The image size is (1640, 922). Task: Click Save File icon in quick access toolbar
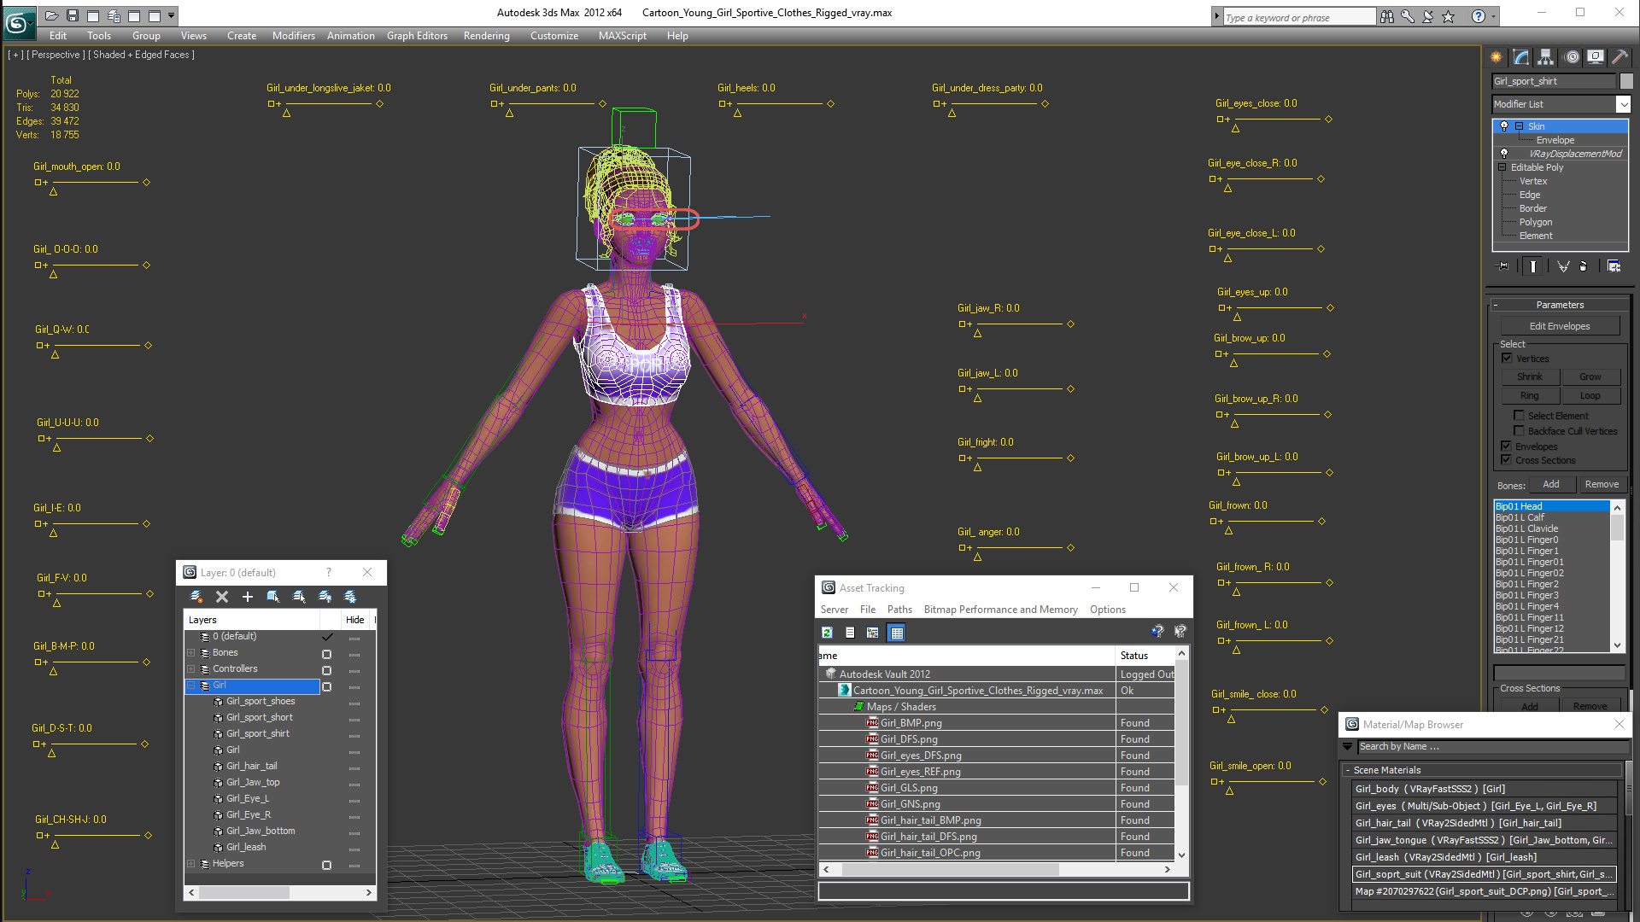[x=73, y=15]
